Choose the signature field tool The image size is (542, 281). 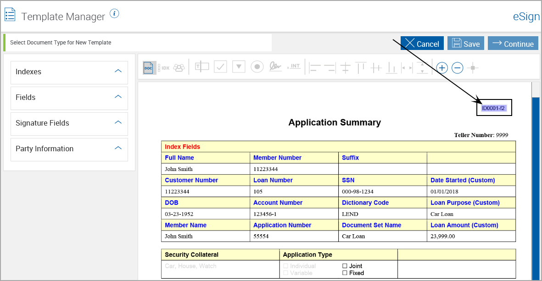click(275, 66)
